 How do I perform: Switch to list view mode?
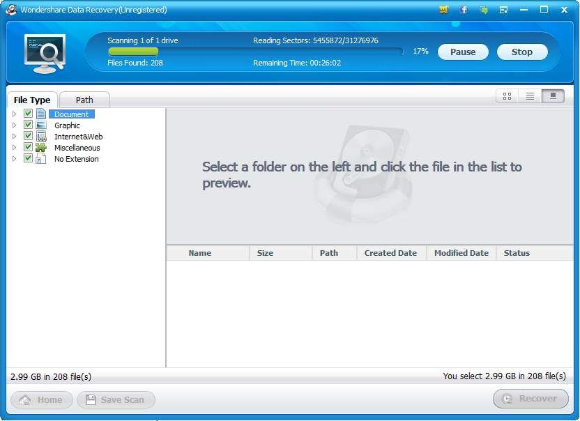530,96
